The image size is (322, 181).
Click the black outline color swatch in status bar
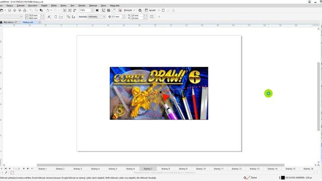click(283, 177)
